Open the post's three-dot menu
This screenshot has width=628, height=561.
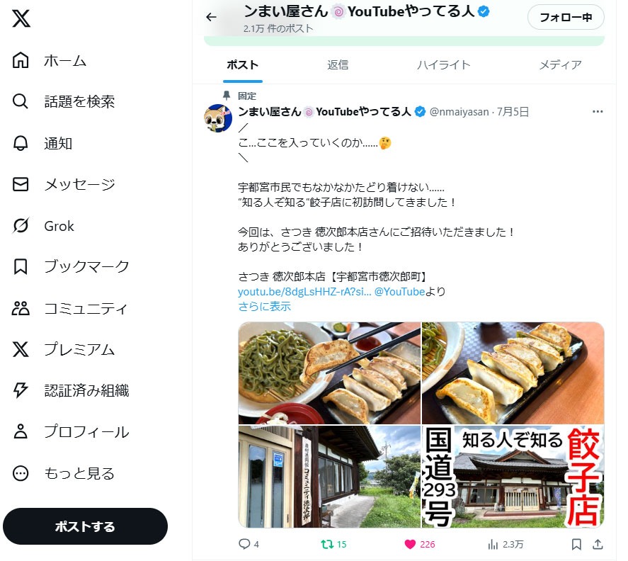[x=598, y=111]
